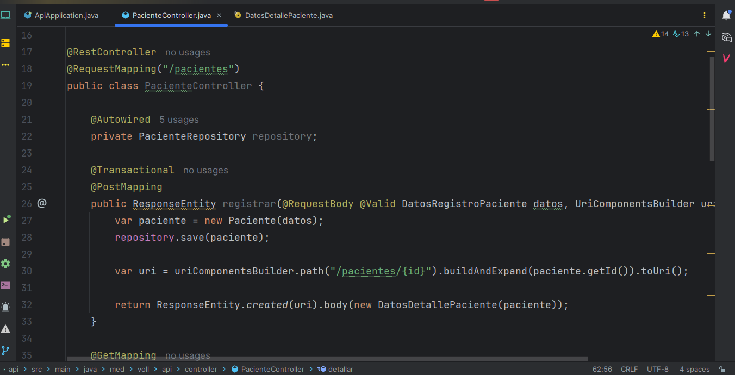Viewport: 735px width, 375px height.
Task: Open the Services tool window (gear icon)
Action: click(x=5, y=264)
